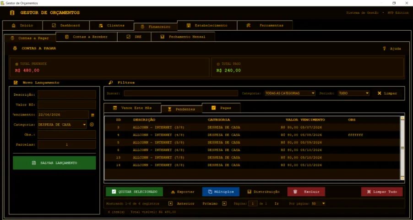
Task: Switch to the Dashboard tab
Action: click(x=66, y=26)
